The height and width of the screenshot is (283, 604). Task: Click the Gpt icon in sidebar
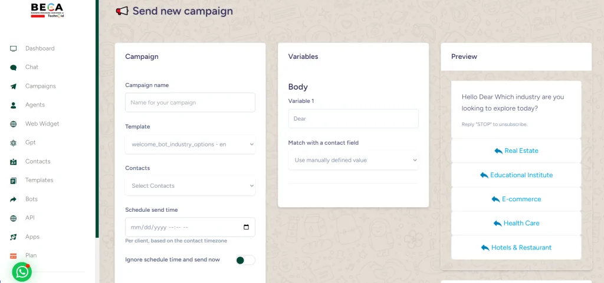(13, 143)
